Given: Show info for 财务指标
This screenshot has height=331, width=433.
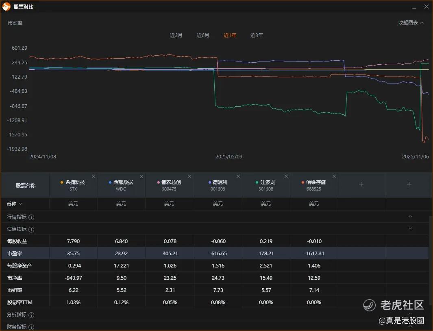Looking at the screenshot, I should [31, 327].
